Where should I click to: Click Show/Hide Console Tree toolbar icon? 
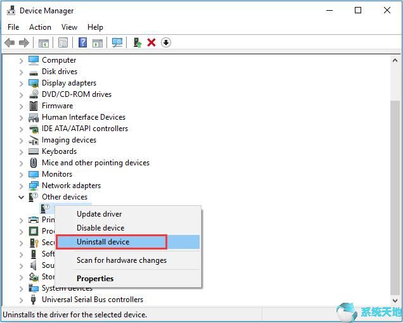[44, 42]
